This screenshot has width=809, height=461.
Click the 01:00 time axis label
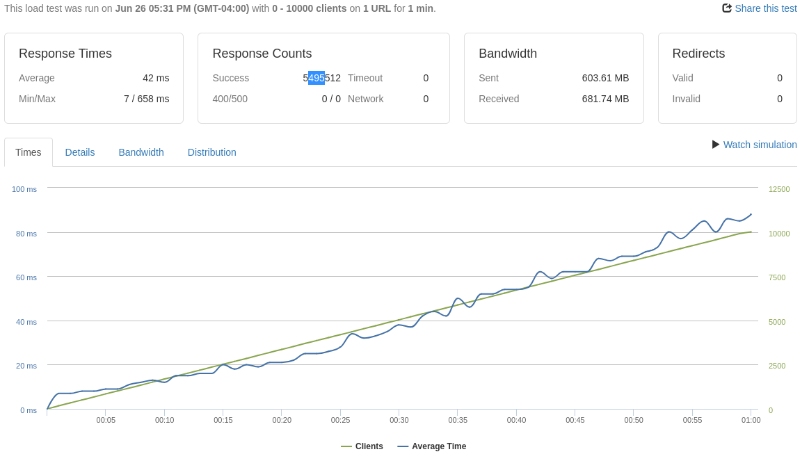[x=751, y=420]
